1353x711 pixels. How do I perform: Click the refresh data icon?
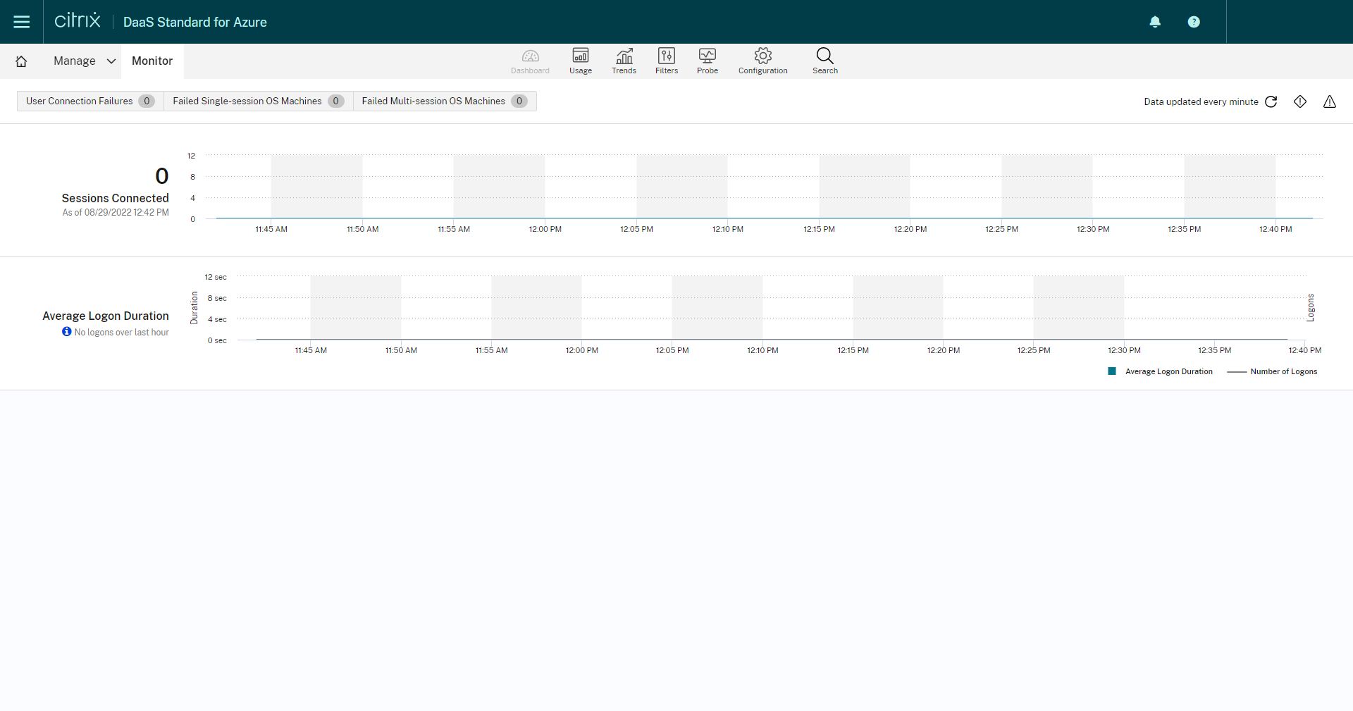pos(1271,101)
